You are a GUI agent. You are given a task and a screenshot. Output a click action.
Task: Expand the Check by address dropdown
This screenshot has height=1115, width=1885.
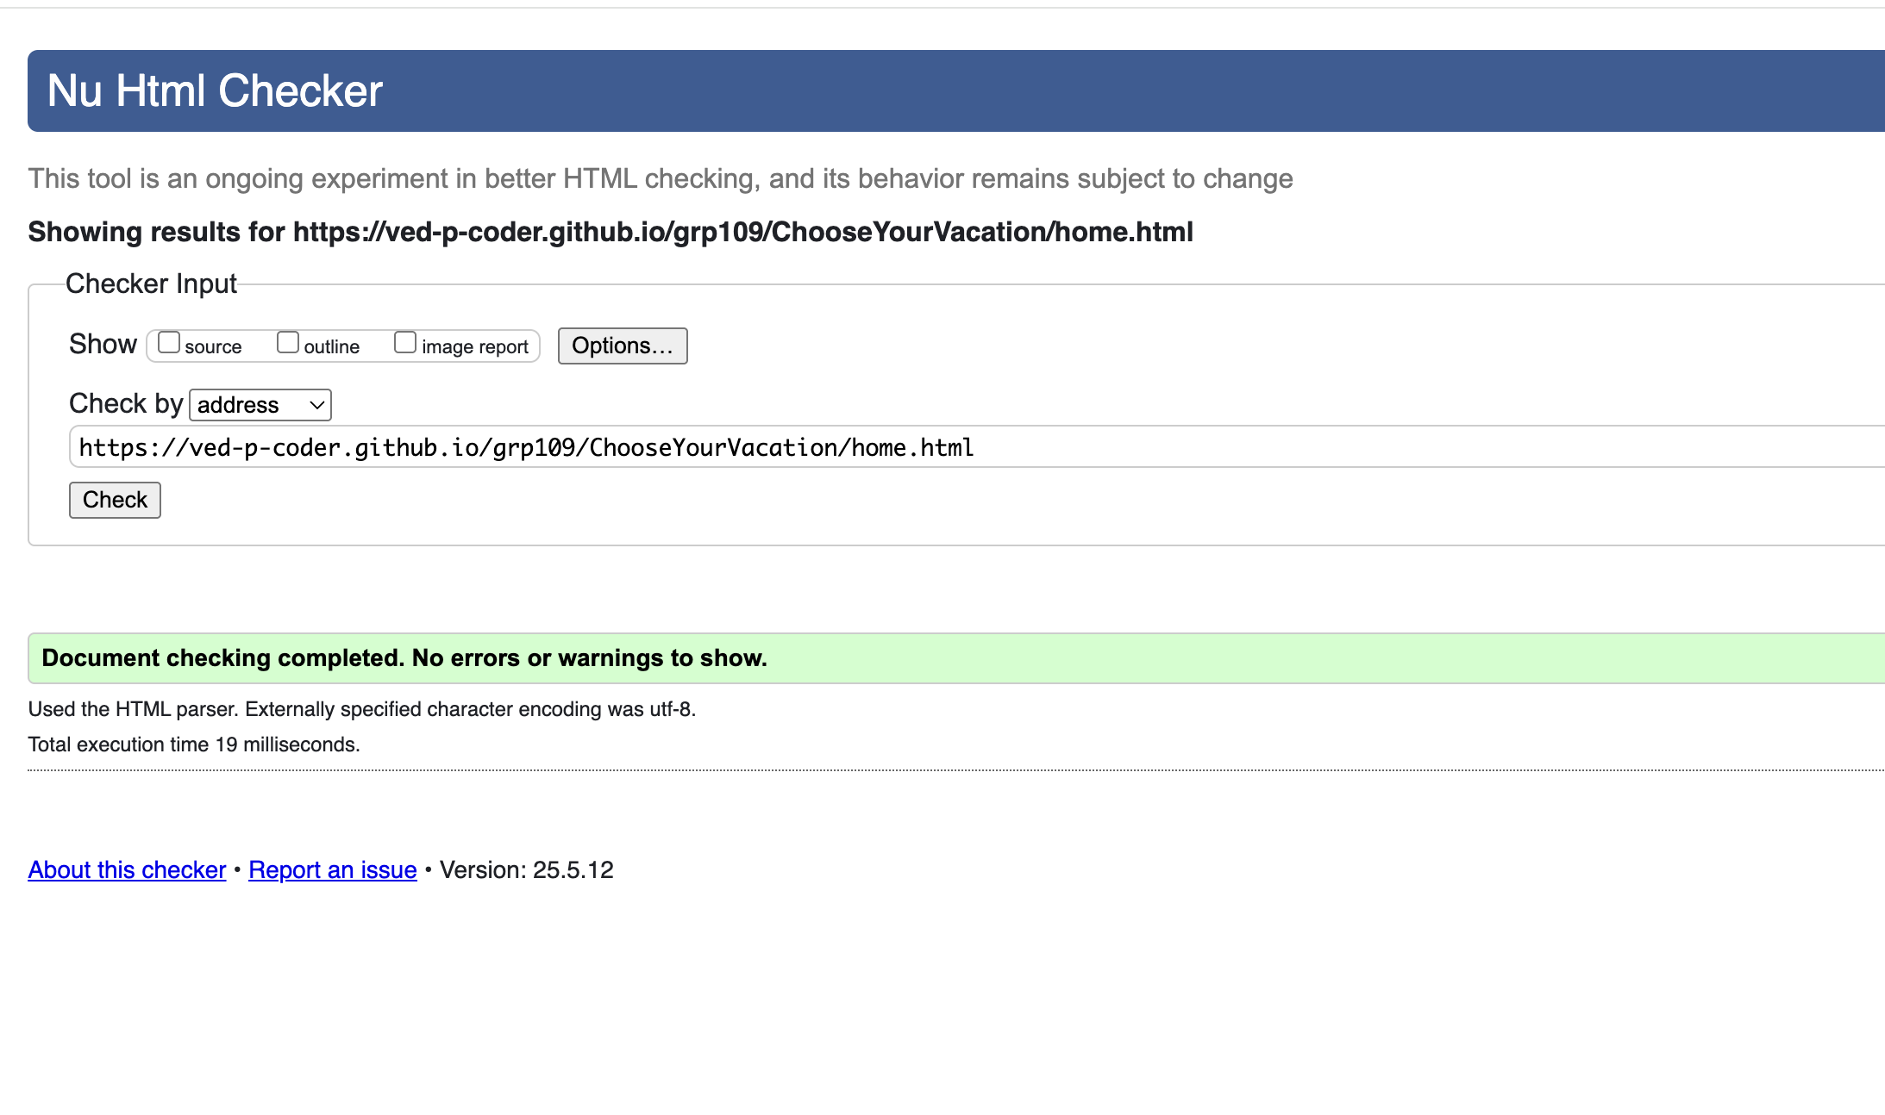pyautogui.click(x=260, y=405)
